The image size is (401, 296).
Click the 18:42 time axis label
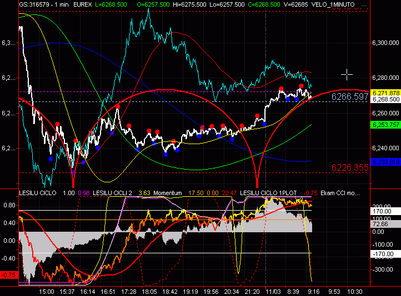tap(170, 292)
